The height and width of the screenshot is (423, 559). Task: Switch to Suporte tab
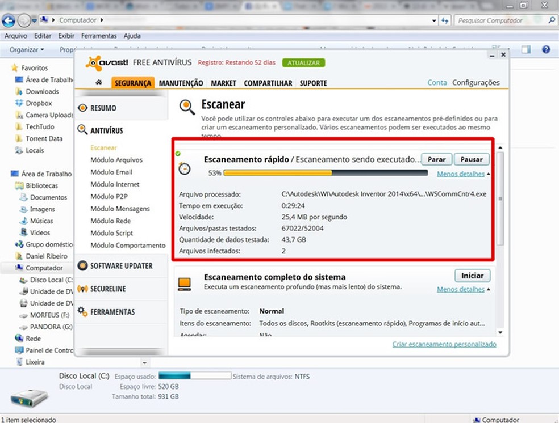313,83
